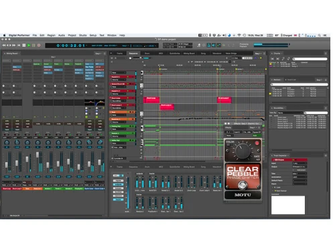335x251 pixels.
Task: Click the Event List tab beside Markers
Action: [x=291, y=80]
